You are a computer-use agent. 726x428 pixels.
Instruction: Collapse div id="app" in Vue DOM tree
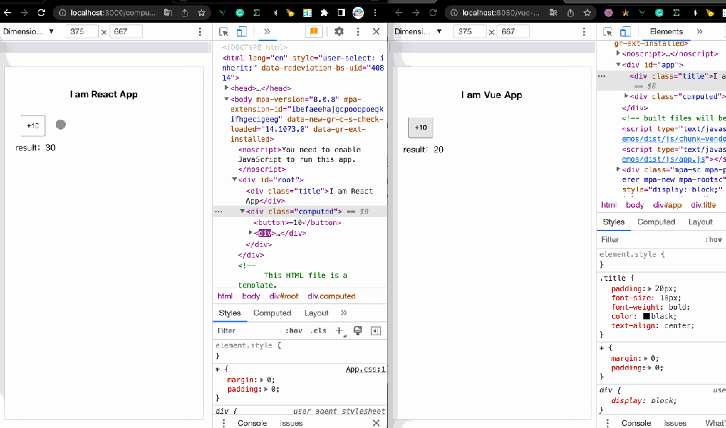pos(618,65)
